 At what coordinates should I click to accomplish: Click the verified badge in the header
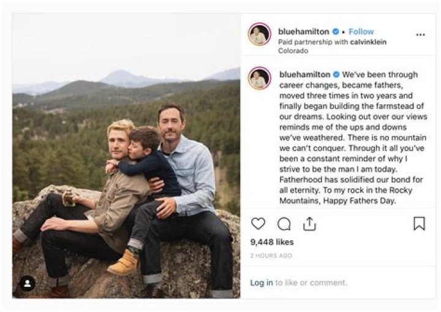coord(336,31)
